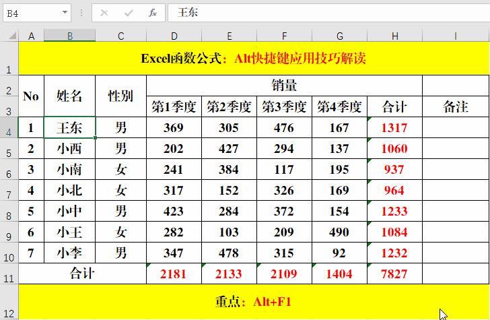
Task: Select the cell containing 小南
Action: pos(70,169)
